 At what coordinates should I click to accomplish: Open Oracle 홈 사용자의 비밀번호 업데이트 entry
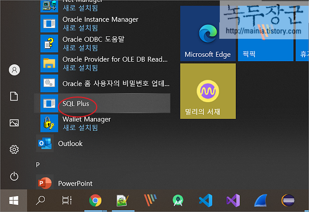(102, 84)
